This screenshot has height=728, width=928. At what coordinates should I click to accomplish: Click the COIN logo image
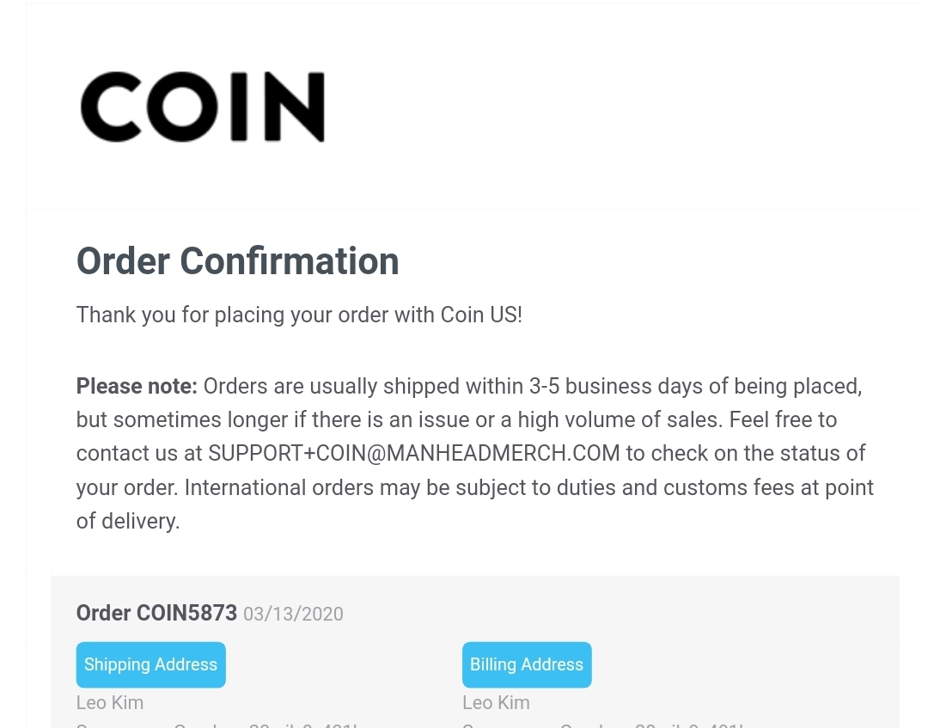[203, 107]
